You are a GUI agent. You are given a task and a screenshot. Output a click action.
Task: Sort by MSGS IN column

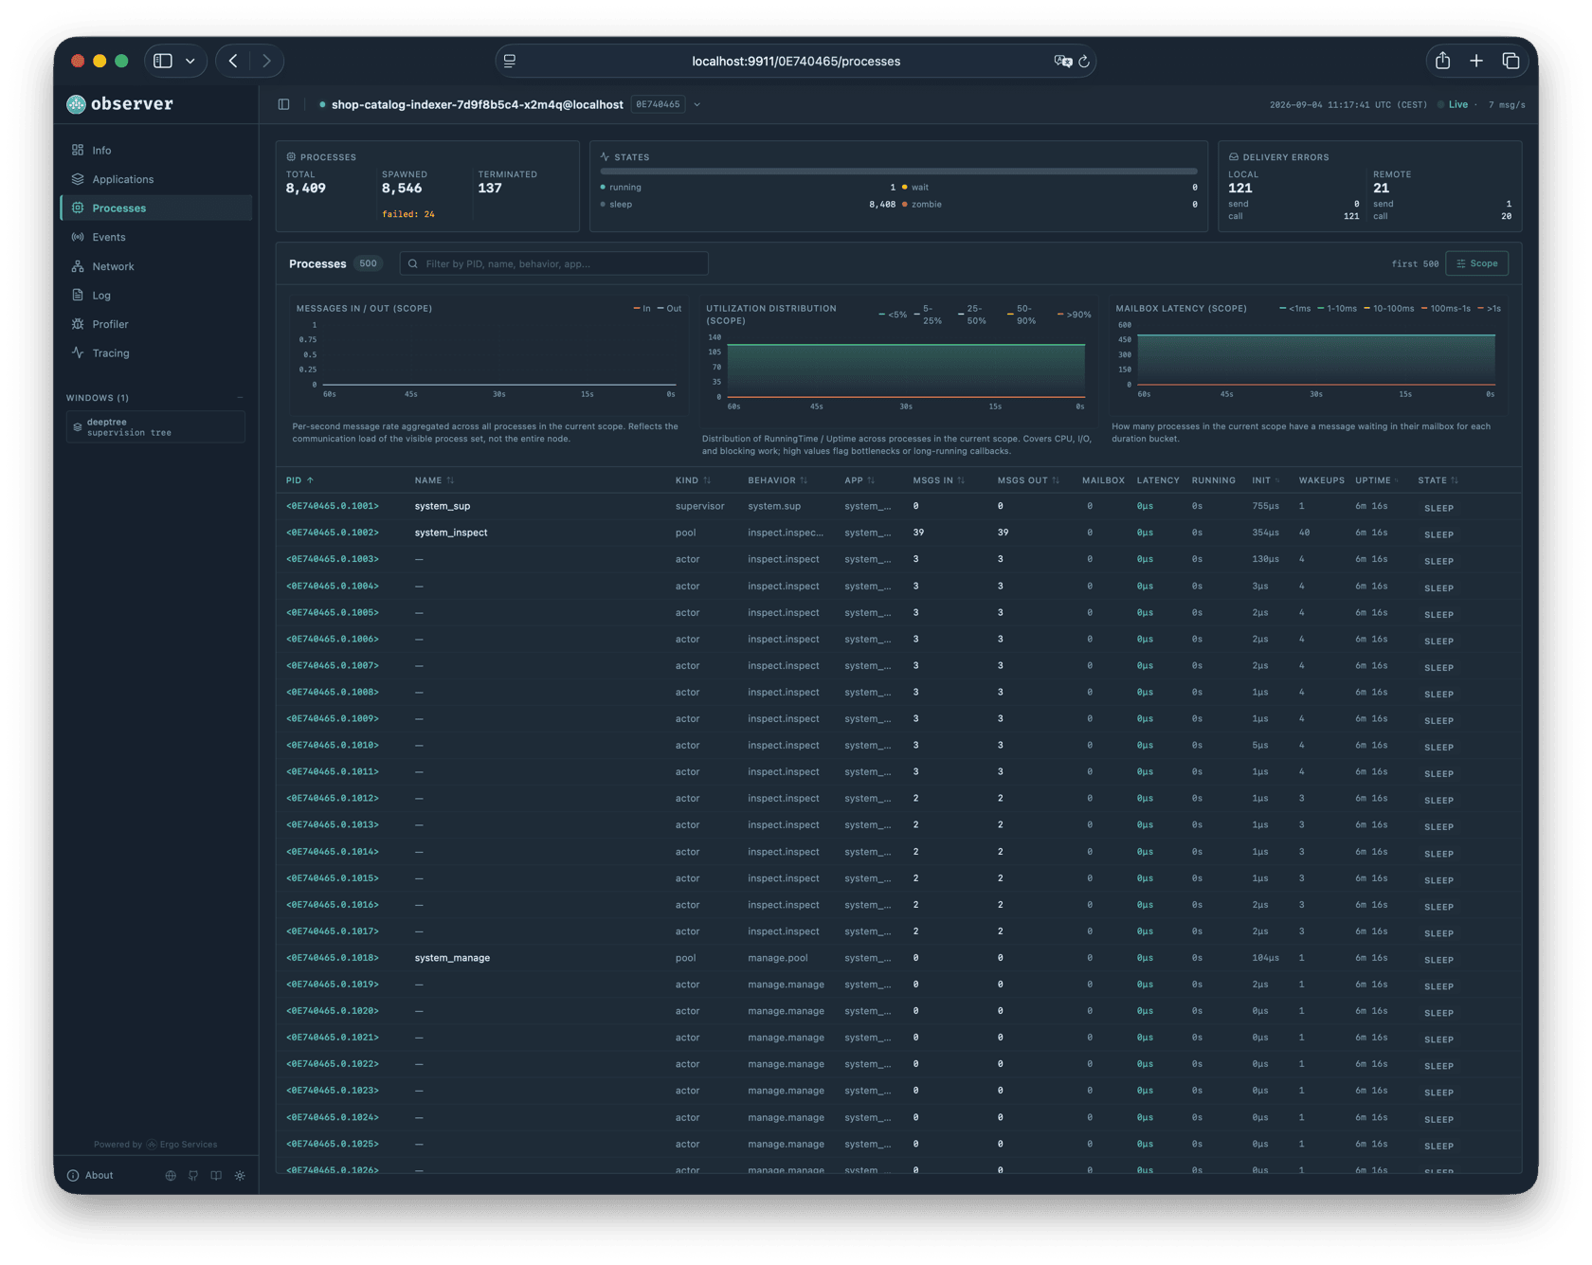point(938,480)
